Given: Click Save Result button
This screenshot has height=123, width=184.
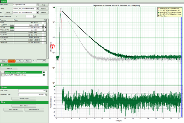Looking at the screenshot, I should coord(24,106).
